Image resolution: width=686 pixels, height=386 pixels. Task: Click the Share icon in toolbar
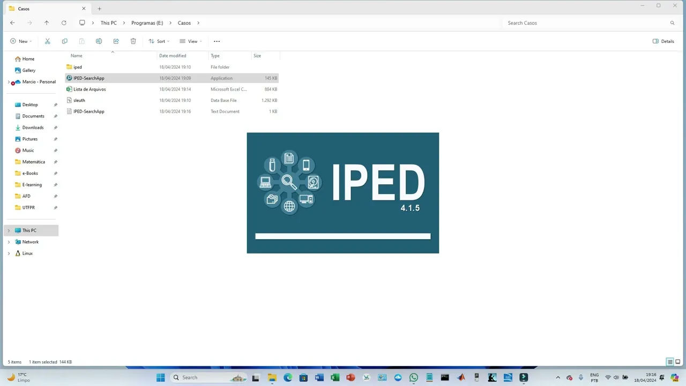(x=116, y=41)
